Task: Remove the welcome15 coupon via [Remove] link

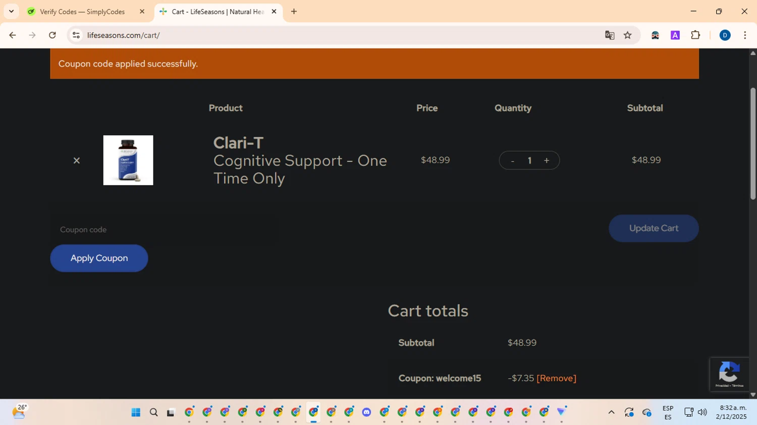Action: 556,378
